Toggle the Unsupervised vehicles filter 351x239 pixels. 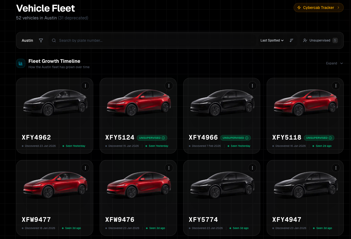[x=320, y=40]
